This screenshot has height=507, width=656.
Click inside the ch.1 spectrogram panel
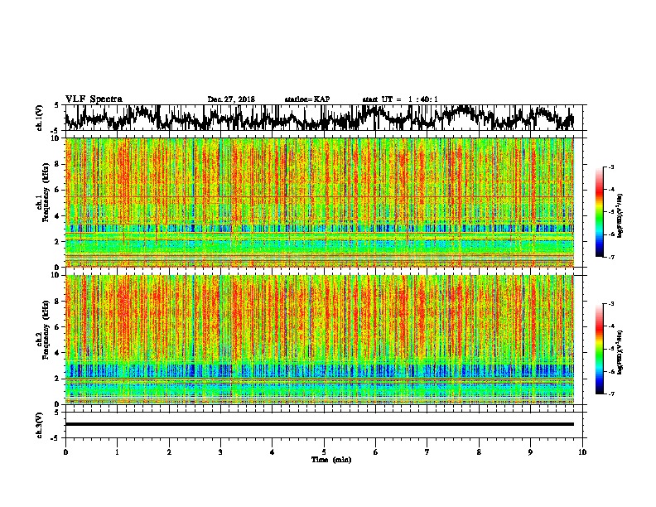(x=319, y=202)
